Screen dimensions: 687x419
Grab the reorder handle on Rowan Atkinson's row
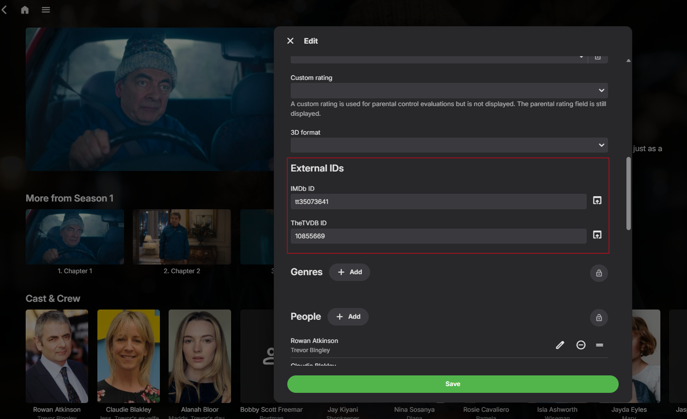pyautogui.click(x=600, y=345)
